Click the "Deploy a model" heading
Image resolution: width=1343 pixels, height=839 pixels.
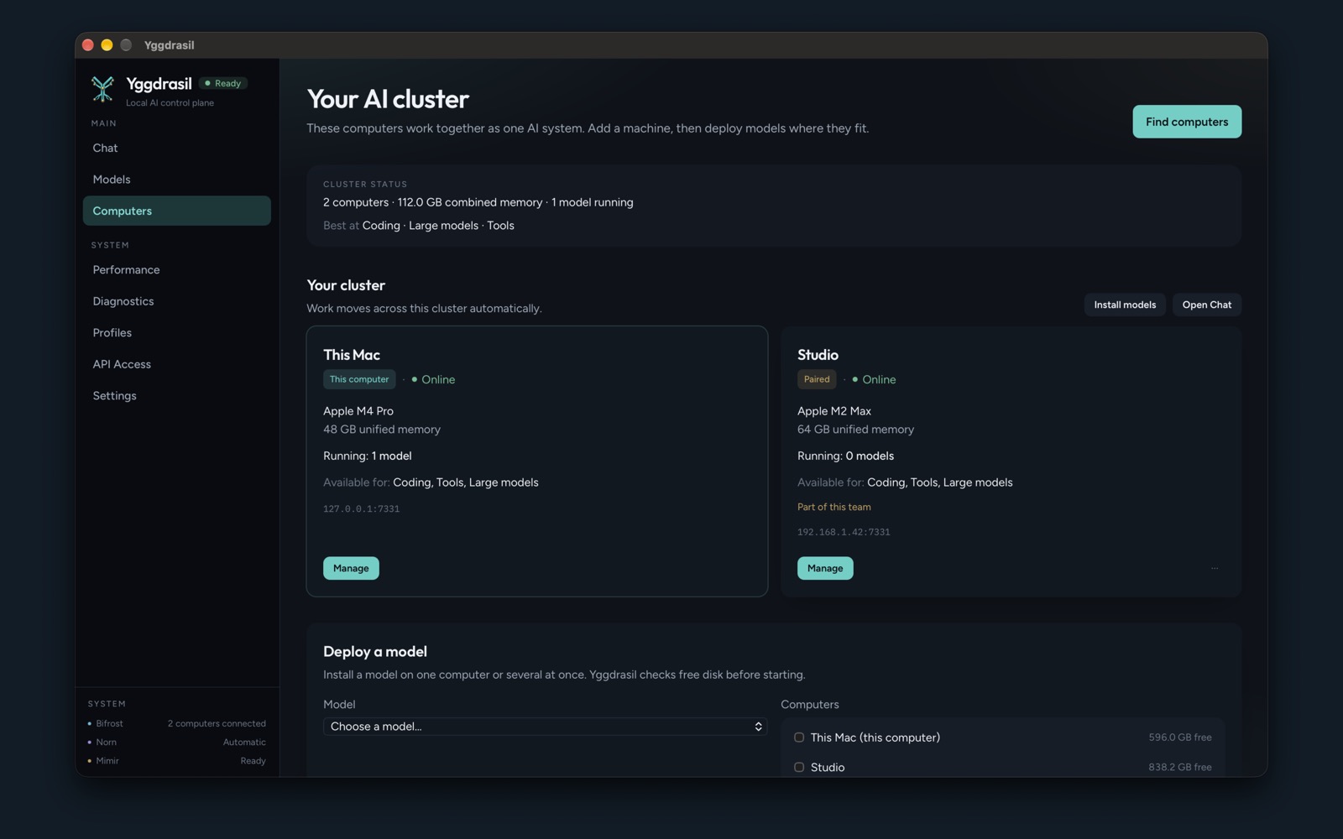375,651
